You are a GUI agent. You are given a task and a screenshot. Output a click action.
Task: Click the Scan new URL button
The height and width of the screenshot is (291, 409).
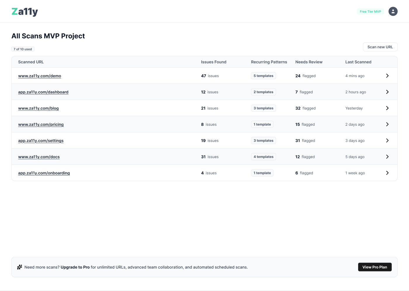click(380, 47)
